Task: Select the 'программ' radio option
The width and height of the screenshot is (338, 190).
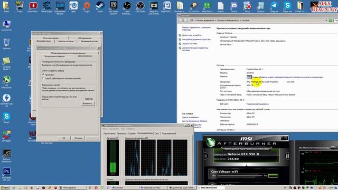Action: pyautogui.click(x=43, y=75)
